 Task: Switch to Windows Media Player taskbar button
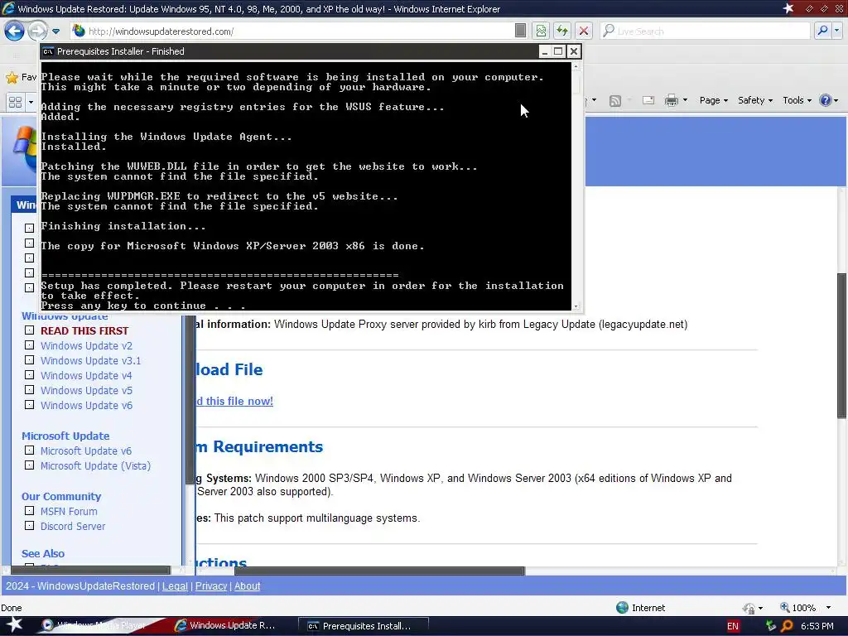[x=96, y=626]
